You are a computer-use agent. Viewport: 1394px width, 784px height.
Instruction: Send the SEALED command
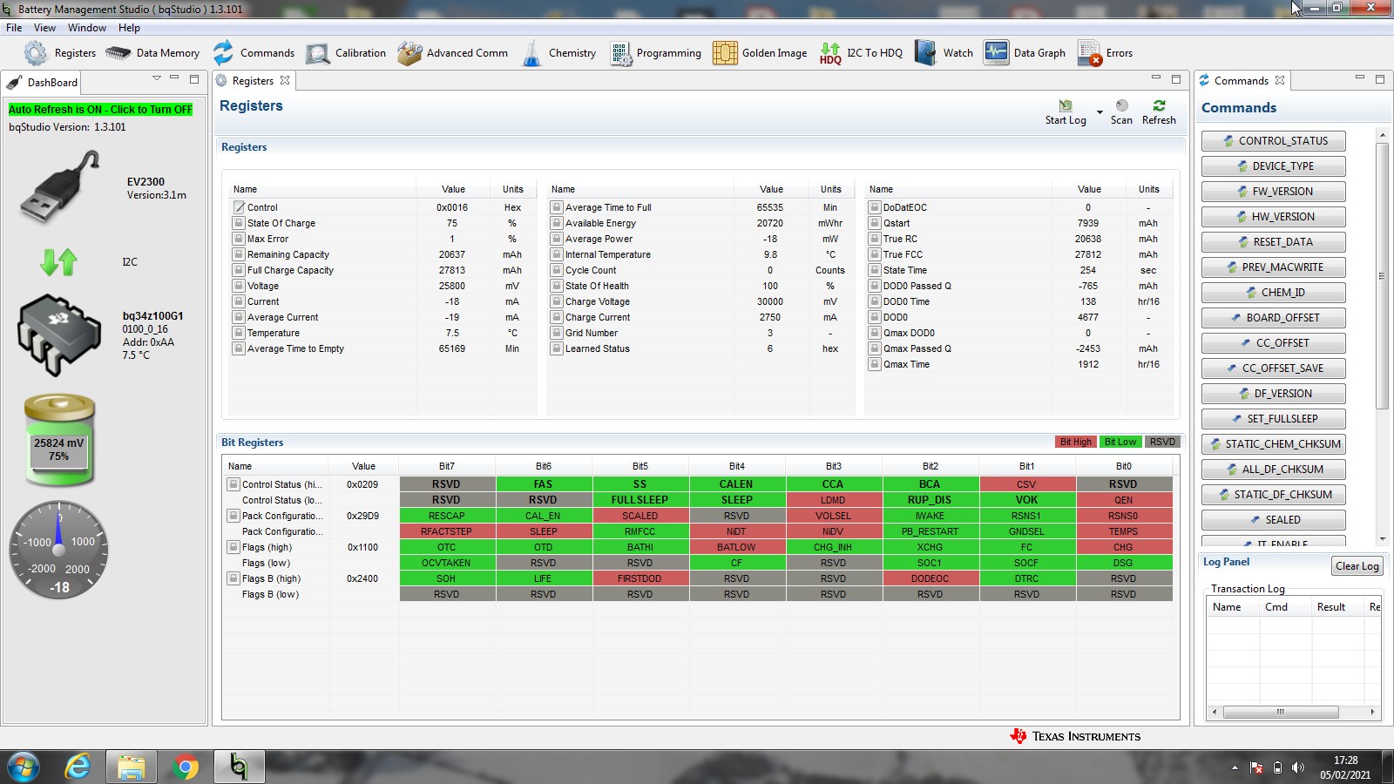tap(1274, 520)
